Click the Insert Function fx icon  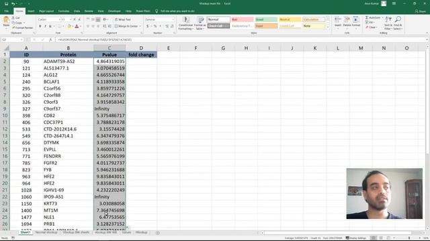tap(50, 39)
